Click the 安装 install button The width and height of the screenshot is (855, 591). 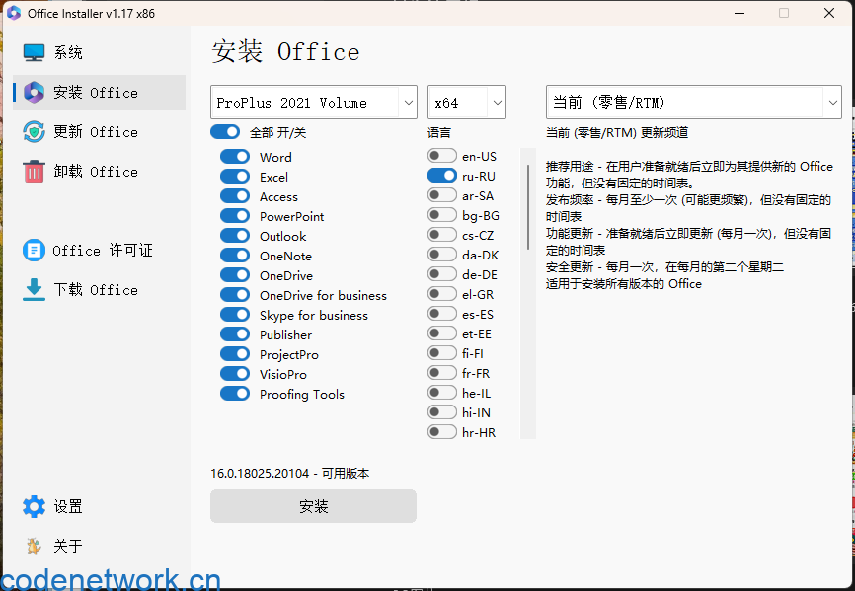coord(314,506)
